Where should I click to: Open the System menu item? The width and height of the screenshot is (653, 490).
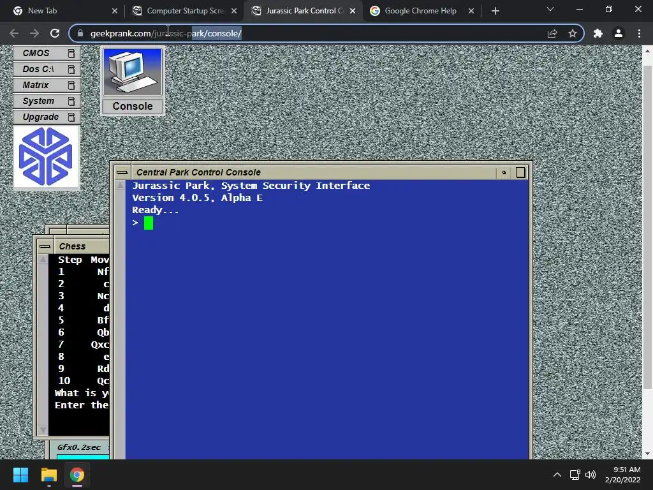click(47, 101)
